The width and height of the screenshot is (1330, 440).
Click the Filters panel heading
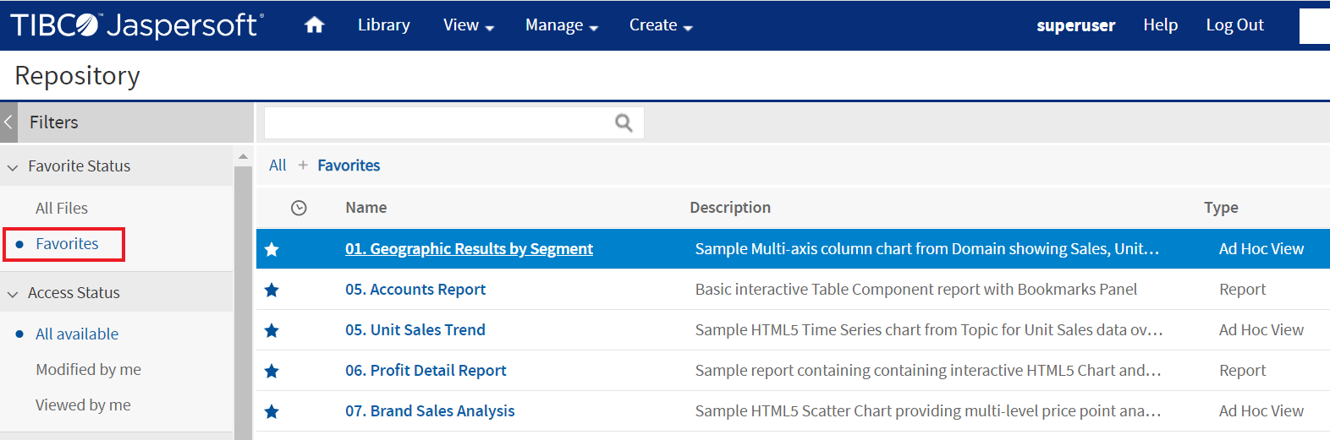point(54,122)
